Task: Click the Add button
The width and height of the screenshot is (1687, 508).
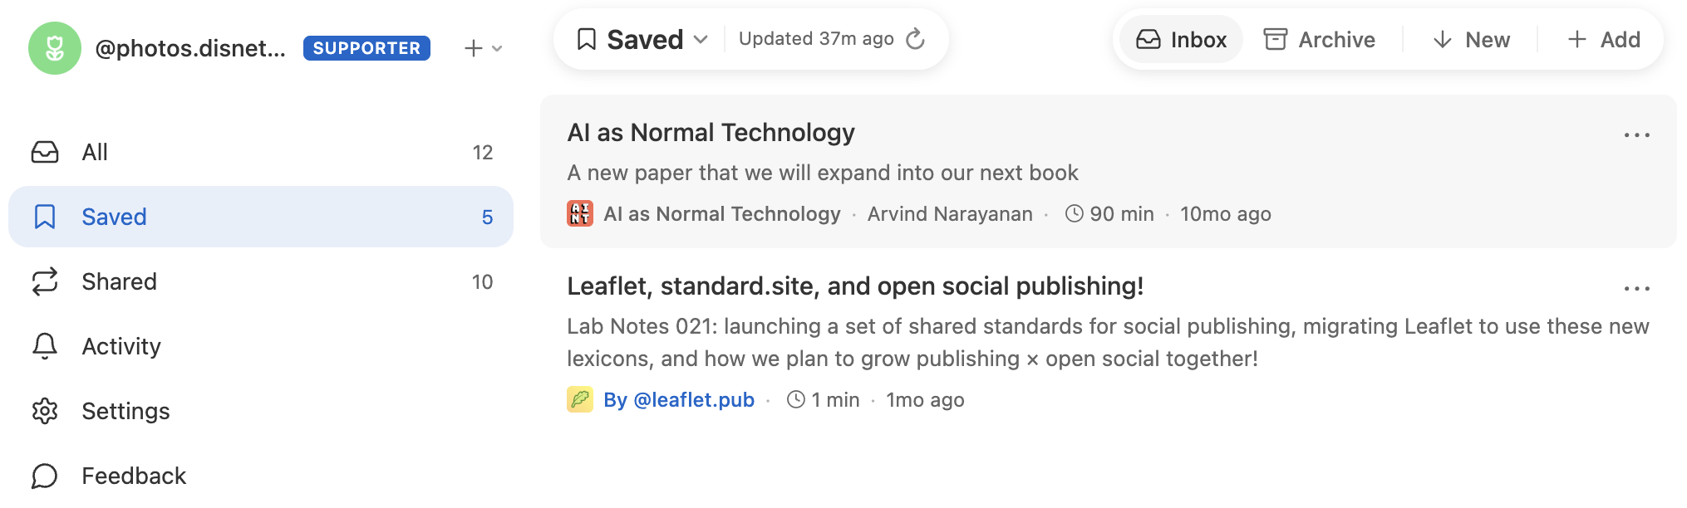Action: click(x=1603, y=40)
